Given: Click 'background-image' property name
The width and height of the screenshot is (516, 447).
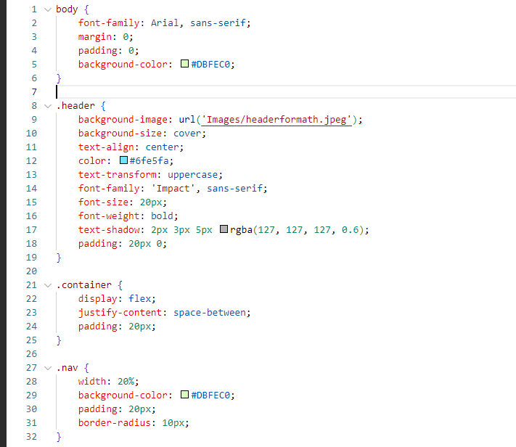Looking at the screenshot, I should [123, 120].
